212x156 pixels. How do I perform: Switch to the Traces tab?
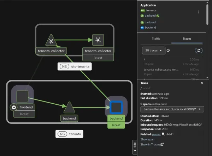tap(187, 39)
